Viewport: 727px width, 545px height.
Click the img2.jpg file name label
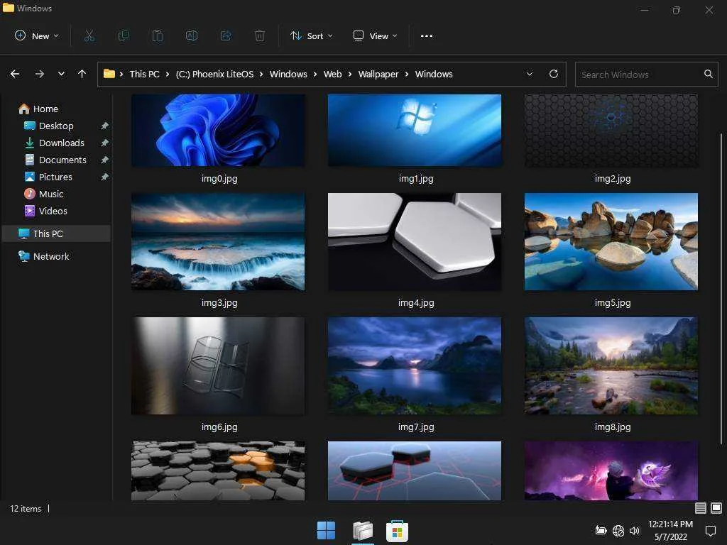(x=613, y=178)
